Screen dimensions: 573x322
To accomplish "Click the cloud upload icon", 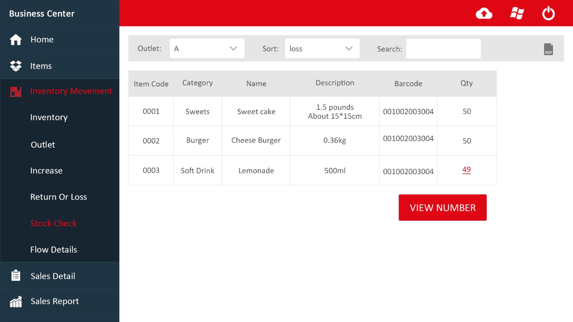I will (x=484, y=14).
